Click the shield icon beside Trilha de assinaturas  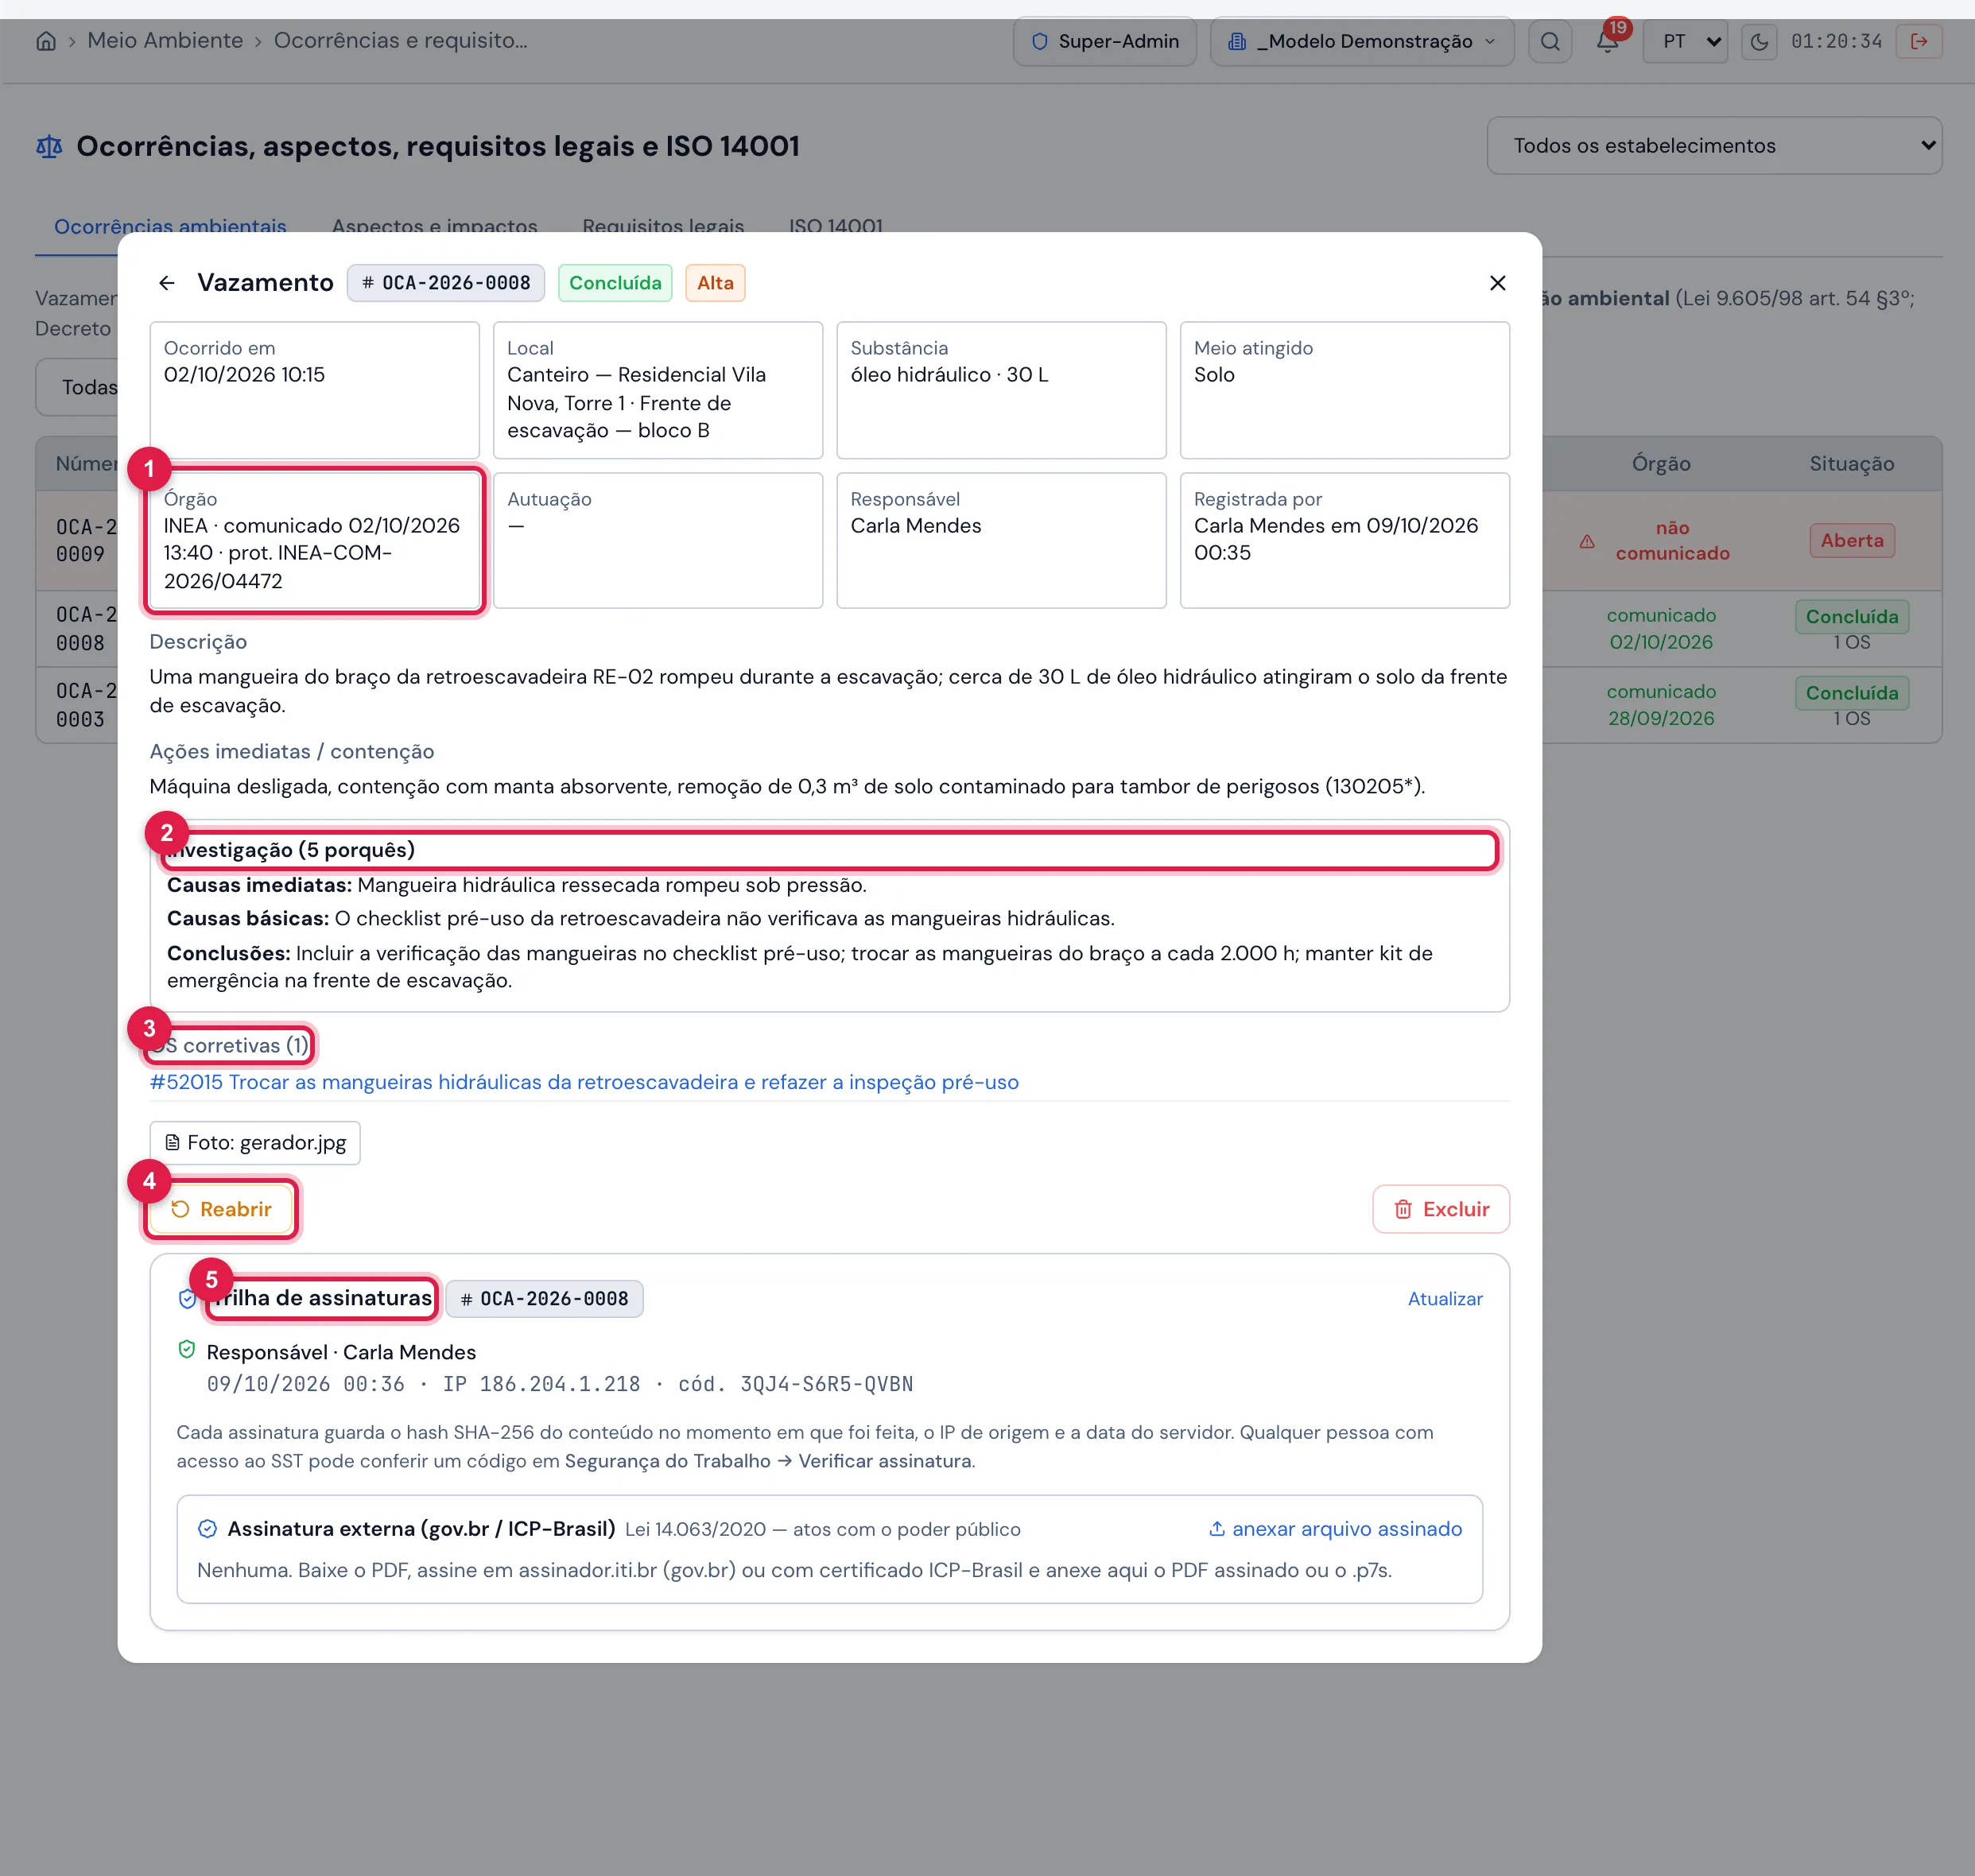(x=187, y=1299)
